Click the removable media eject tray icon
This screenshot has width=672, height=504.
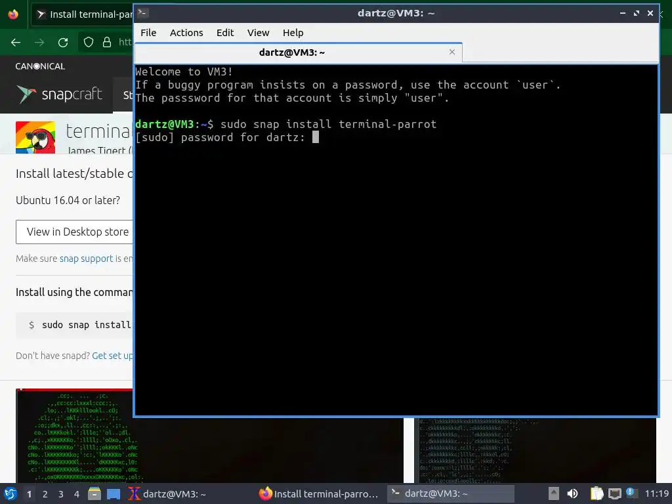[554, 493]
